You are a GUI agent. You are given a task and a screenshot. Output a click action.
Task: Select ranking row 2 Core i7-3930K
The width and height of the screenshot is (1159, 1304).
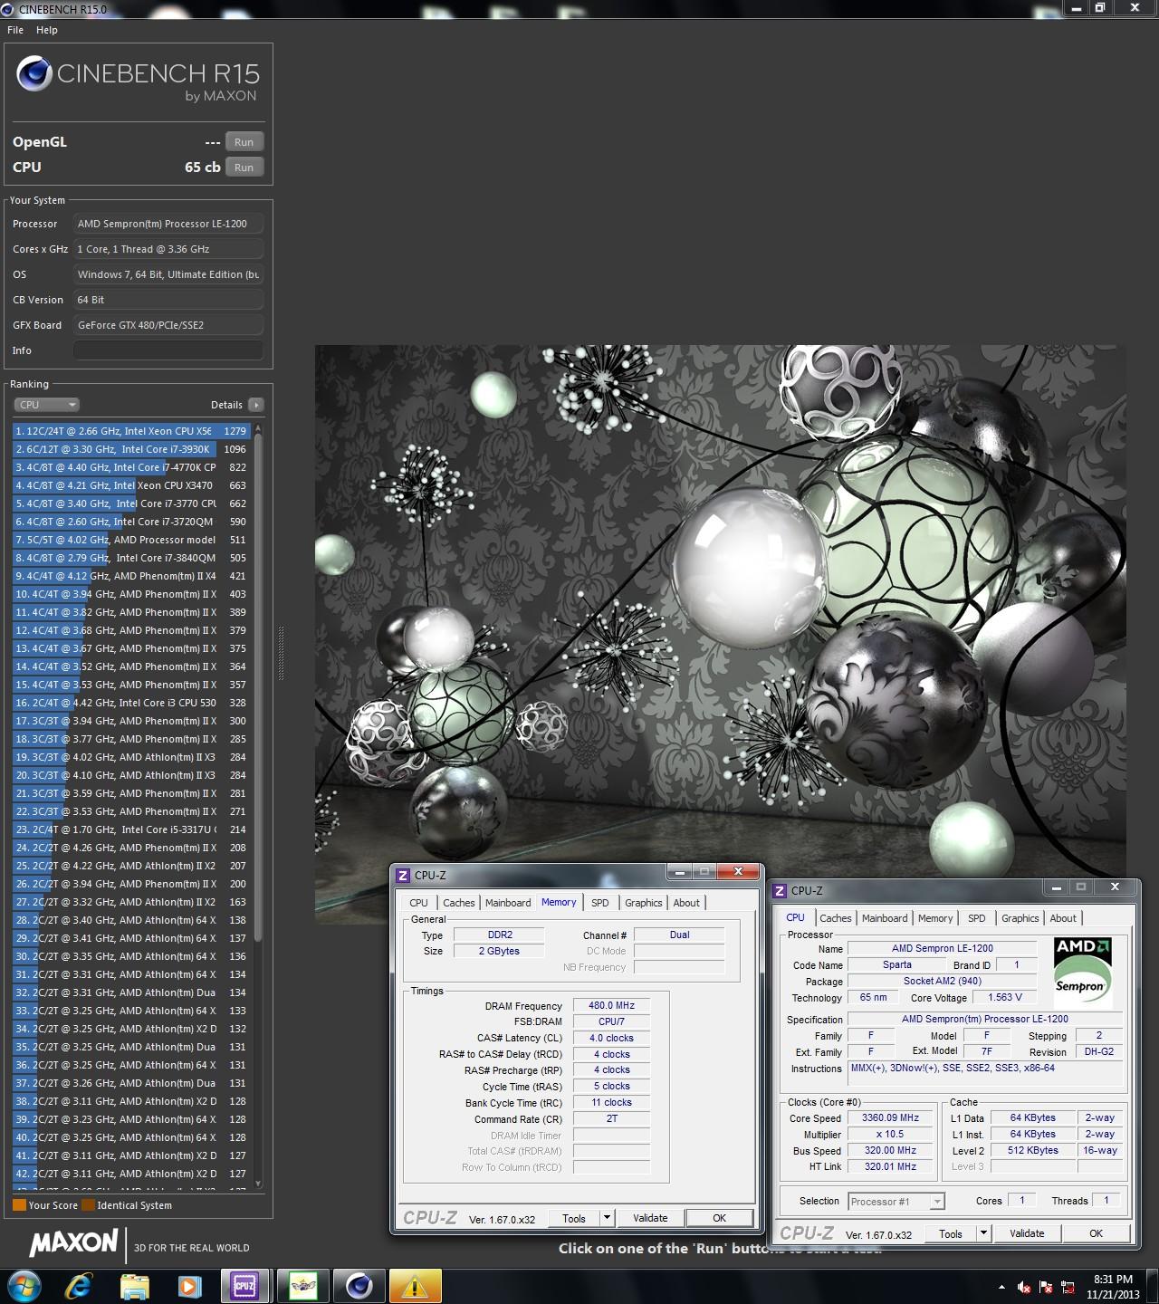(131, 449)
